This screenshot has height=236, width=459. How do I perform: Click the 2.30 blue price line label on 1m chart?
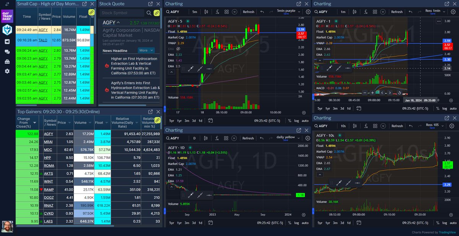pos(447,60)
